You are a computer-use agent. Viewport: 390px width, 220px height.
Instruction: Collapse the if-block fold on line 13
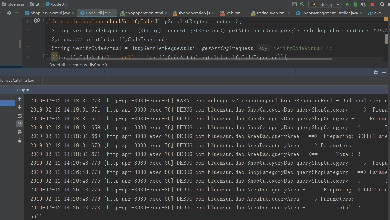coord(46,58)
